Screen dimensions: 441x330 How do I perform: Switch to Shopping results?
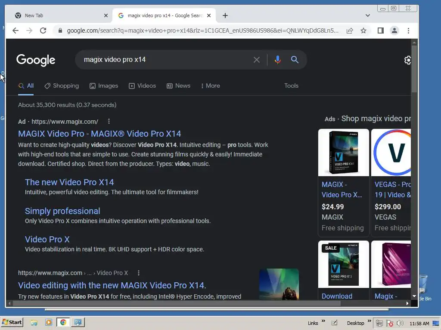62,86
